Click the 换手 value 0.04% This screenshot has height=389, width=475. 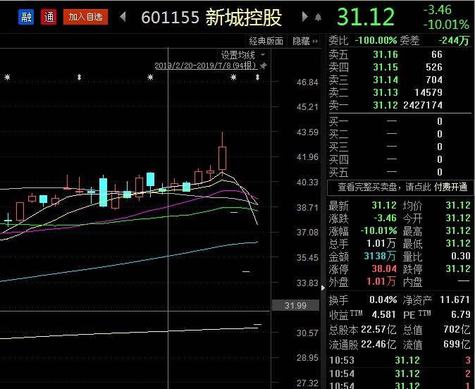[383, 300]
